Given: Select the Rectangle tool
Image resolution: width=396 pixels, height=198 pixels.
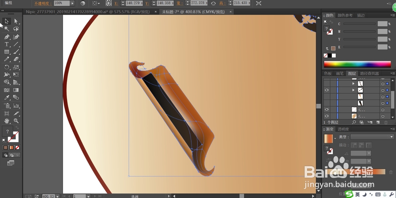Looking at the screenshot, I should pyautogui.click(x=7, y=52).
